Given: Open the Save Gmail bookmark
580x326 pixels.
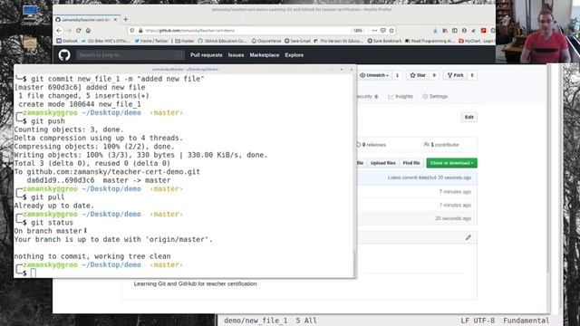Looking at the screenshot, I should [297, 41].
